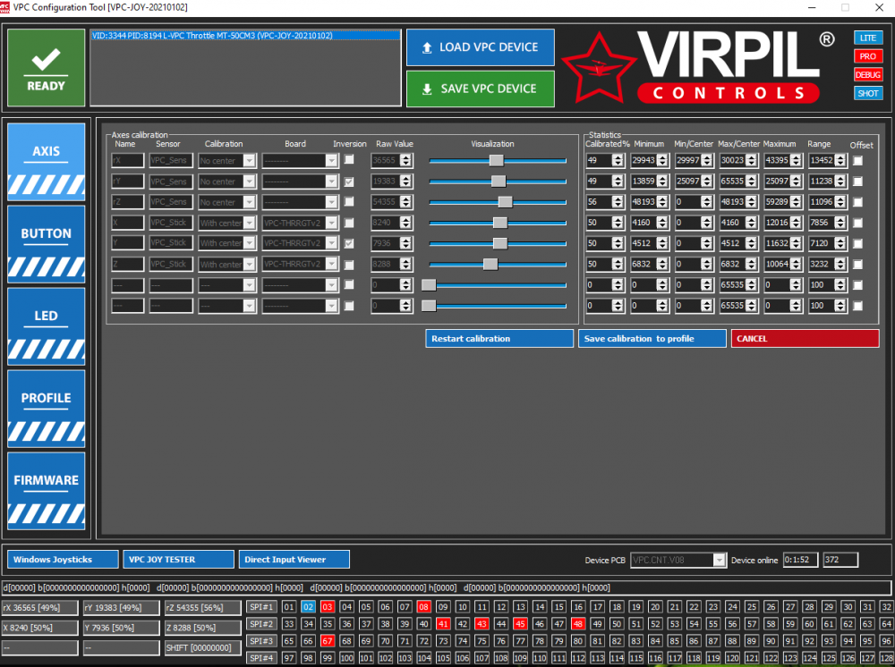Click SAVE VPC DEVICE button

[480, 89]
